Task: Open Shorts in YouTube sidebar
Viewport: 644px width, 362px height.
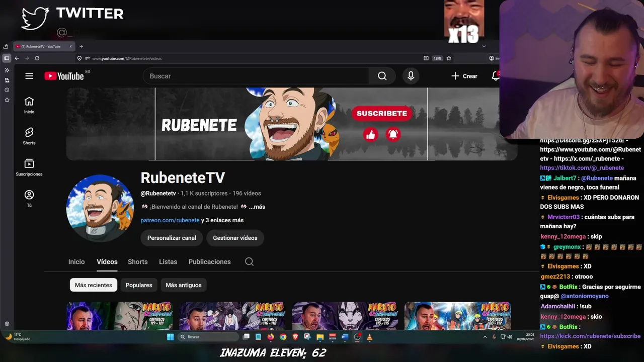Action: click(29, 136)
